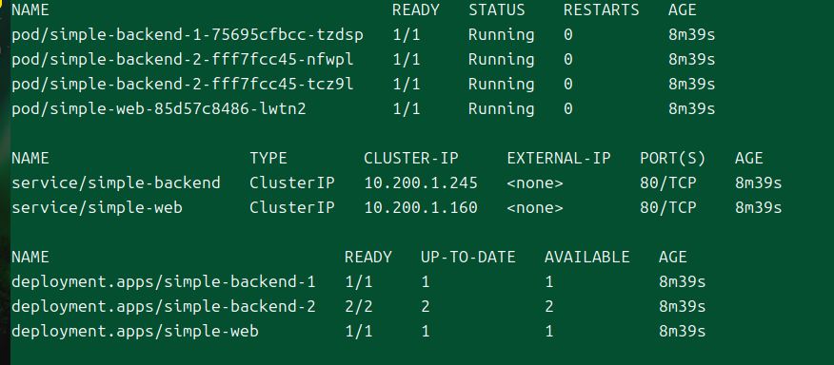The height and width of the screenshot is (365, 834).
Task: Click service/simple-backend name
Action: [x=116, y=183]
